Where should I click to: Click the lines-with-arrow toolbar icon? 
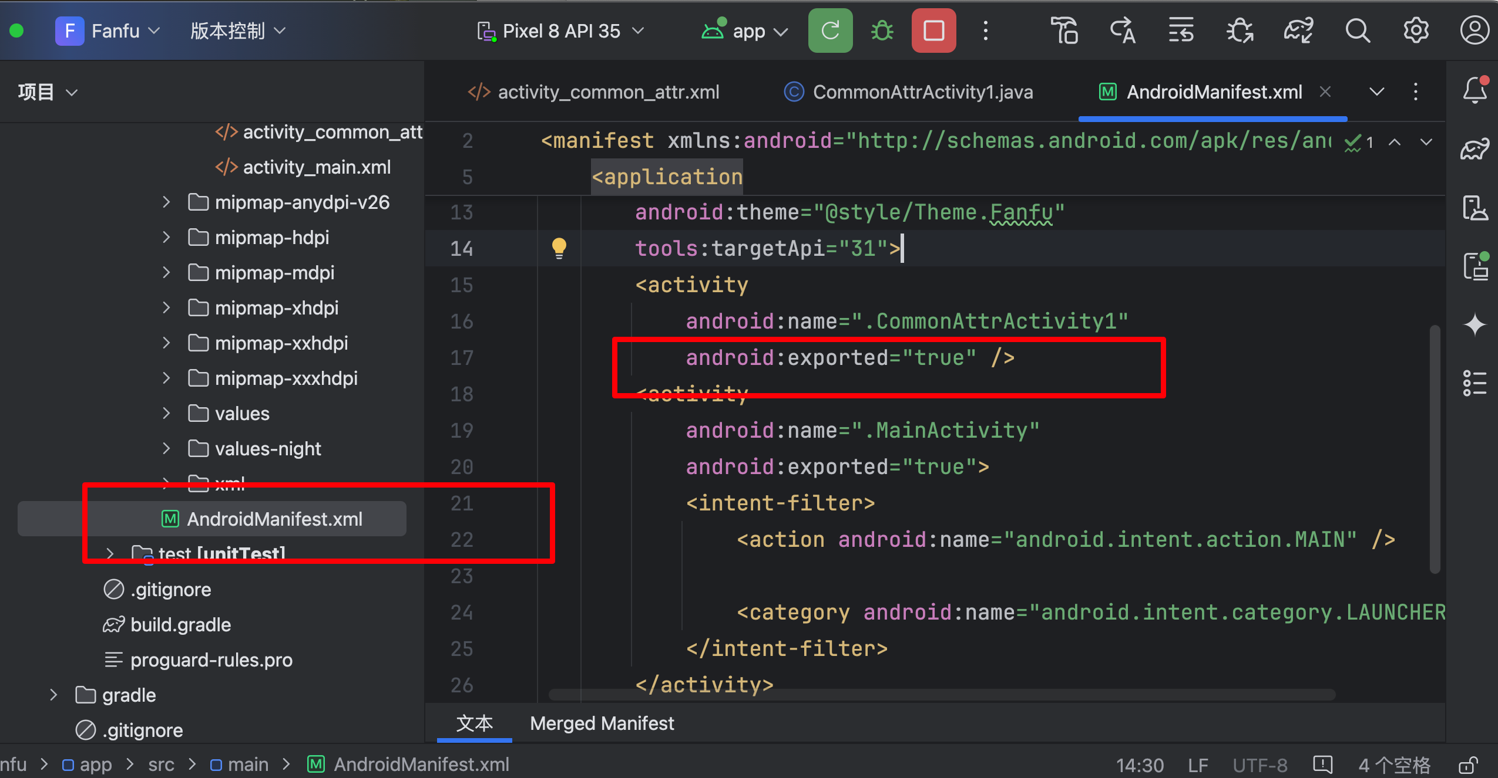(x=1181, y=31)
